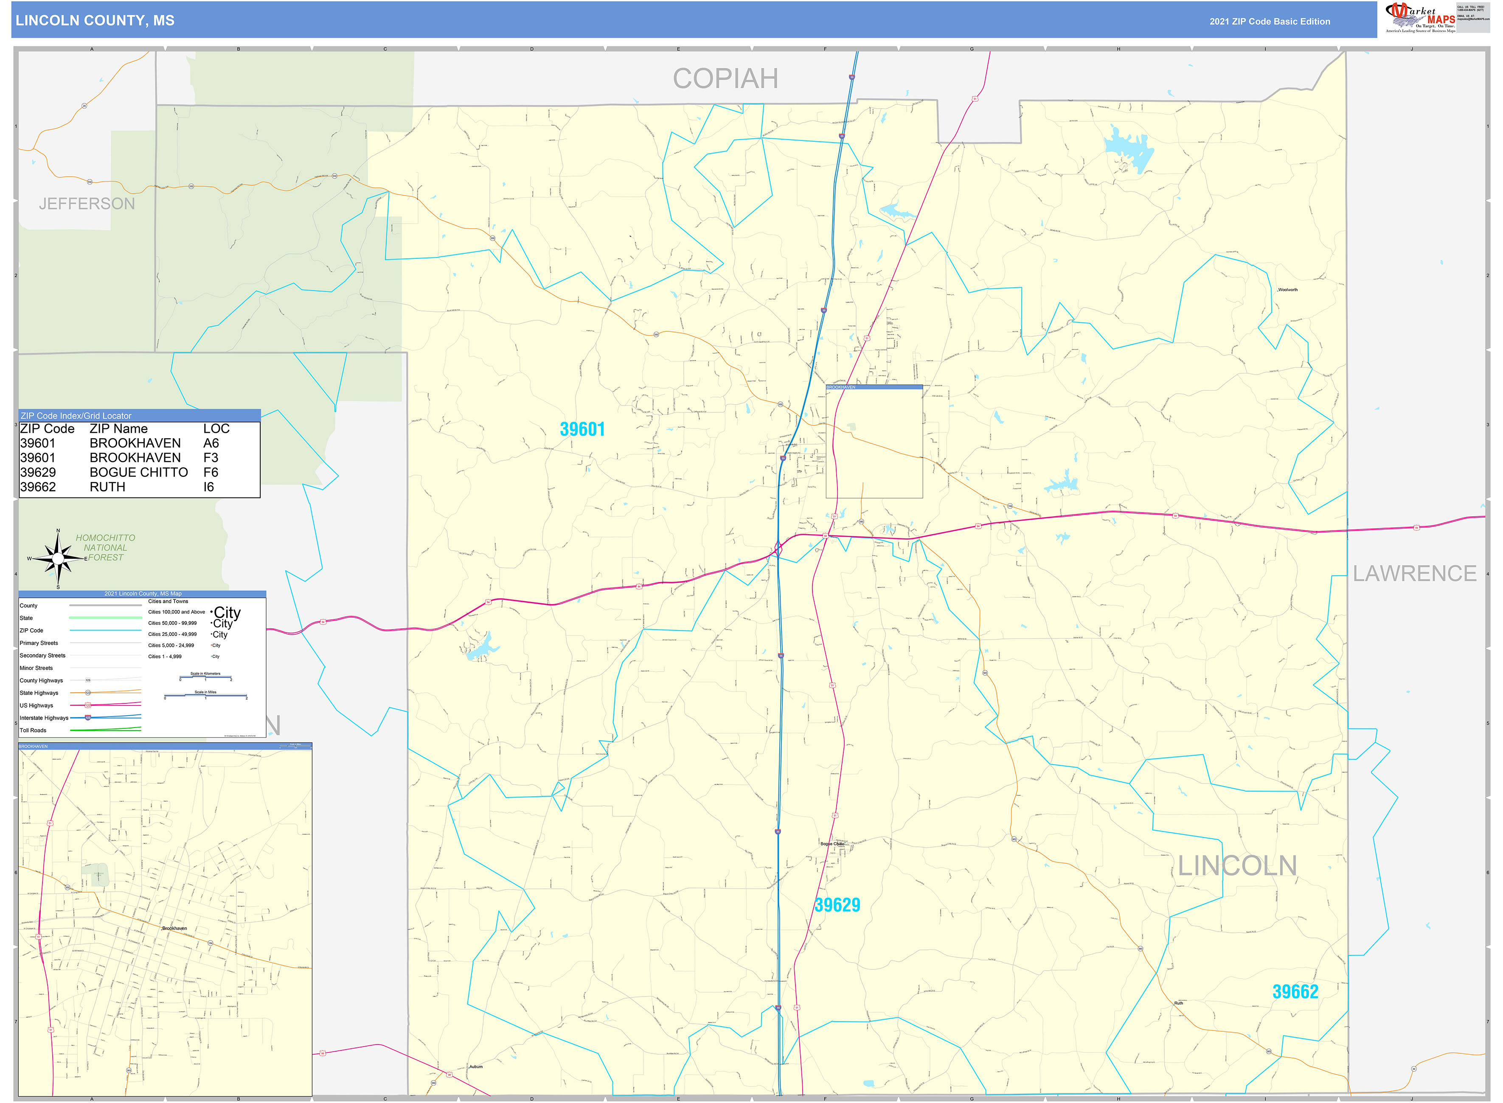
Task: Click the Scale in Miles bar
Action: coord(206,696)
